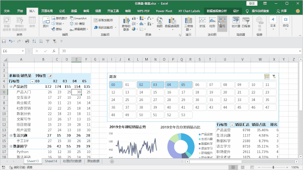Collapse the 生活兴趣 pivot group

click(11, 136)
